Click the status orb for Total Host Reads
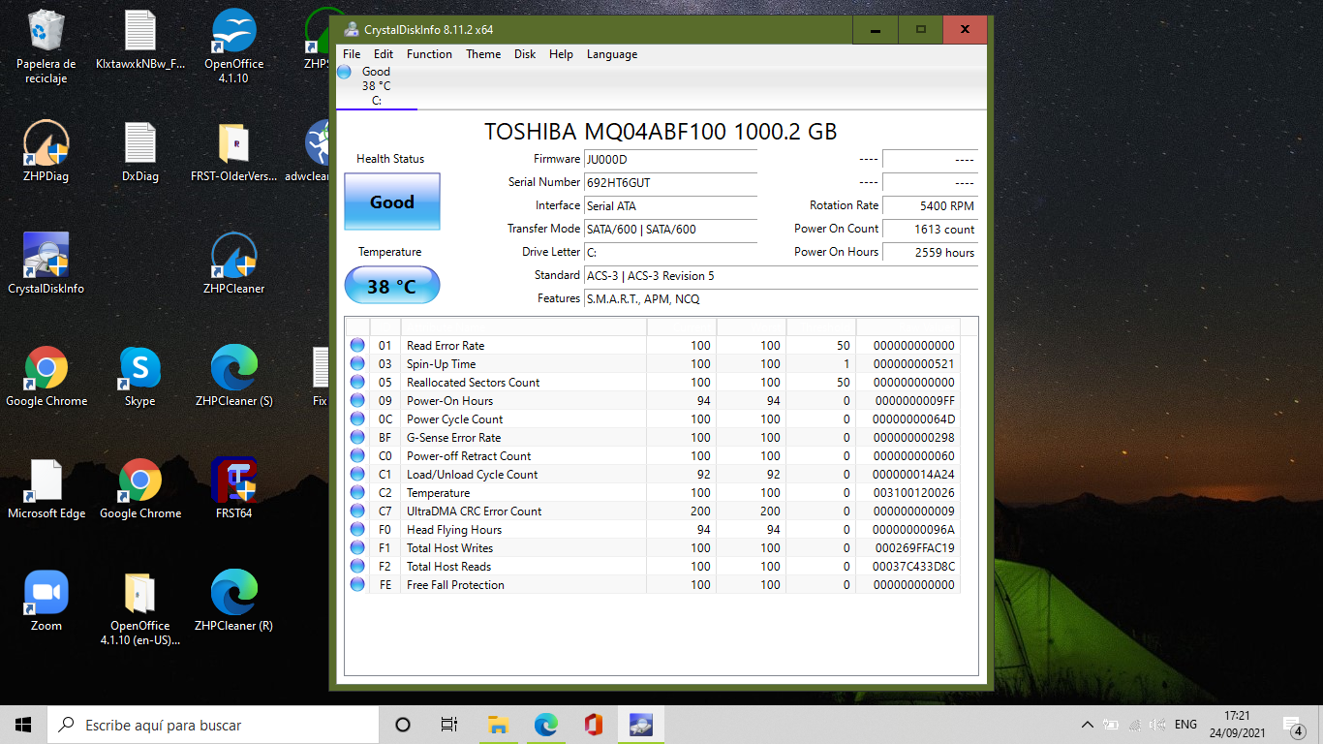 357,566
